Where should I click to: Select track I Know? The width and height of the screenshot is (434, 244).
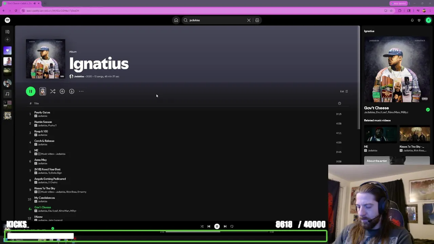(x=38, y=217)
